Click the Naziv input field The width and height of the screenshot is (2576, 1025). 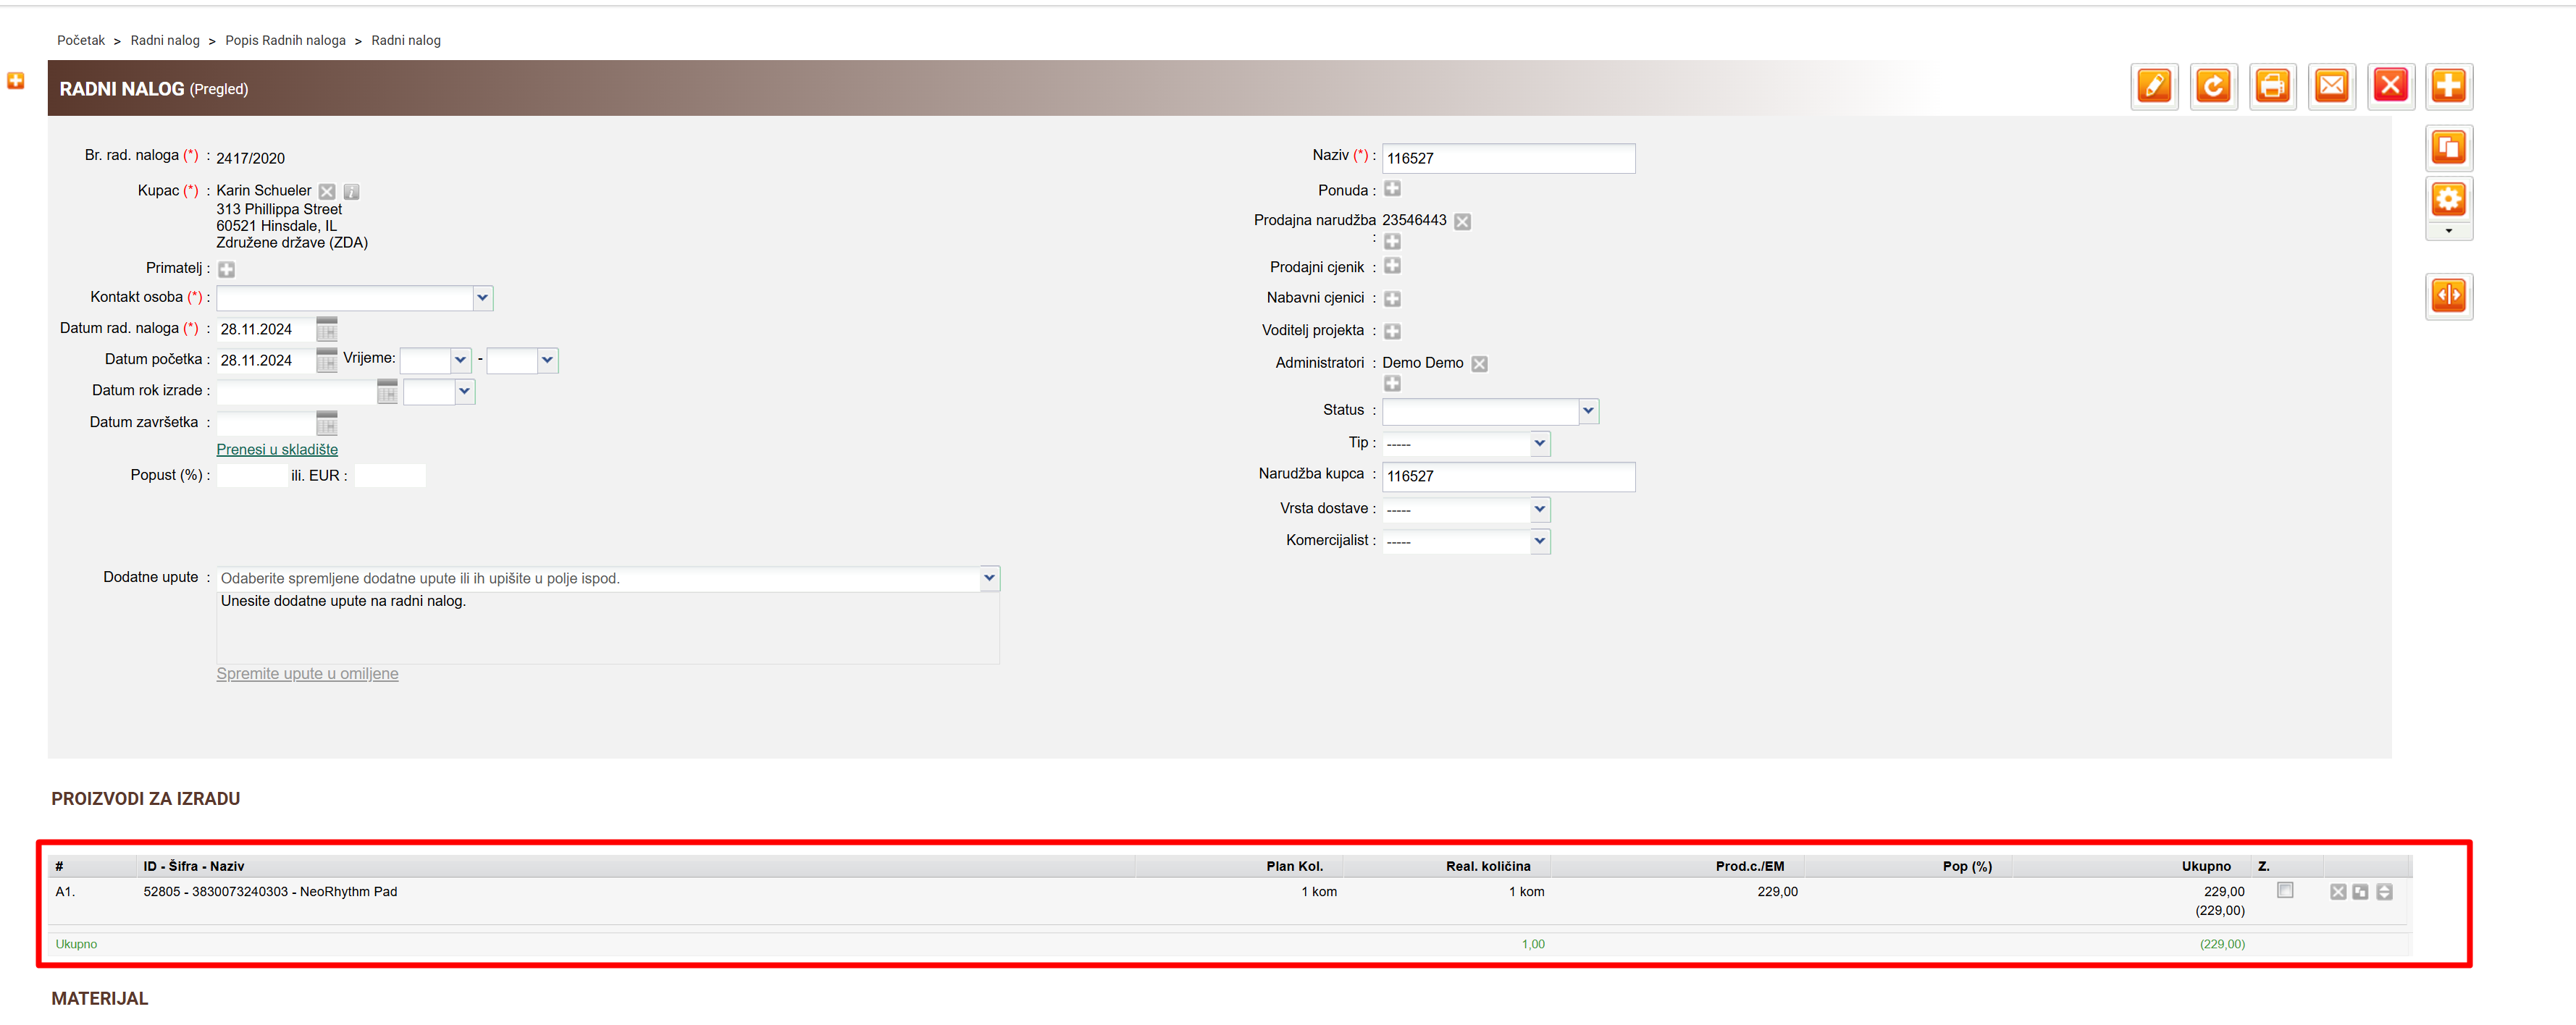coord(1507,158)
